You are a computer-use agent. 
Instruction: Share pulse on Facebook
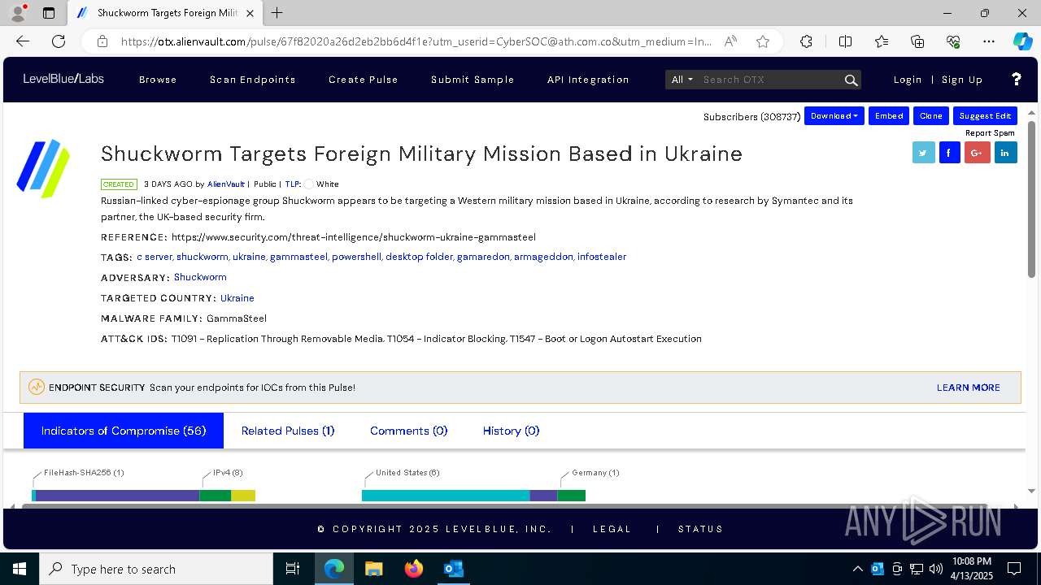point(950,152)
